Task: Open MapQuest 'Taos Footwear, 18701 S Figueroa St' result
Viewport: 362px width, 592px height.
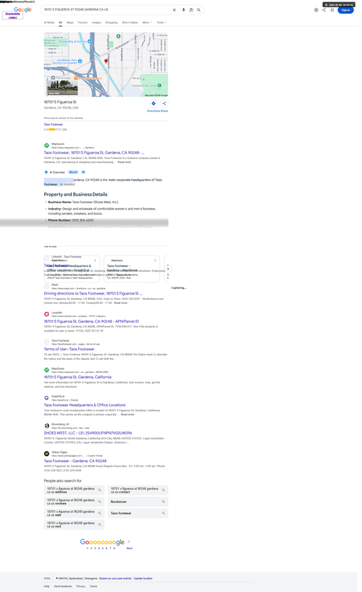Action: coord(94,153)
